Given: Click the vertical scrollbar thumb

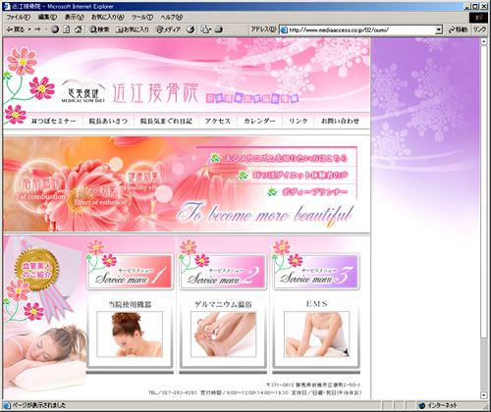Looking at the screenshot, I should [484, 191].
